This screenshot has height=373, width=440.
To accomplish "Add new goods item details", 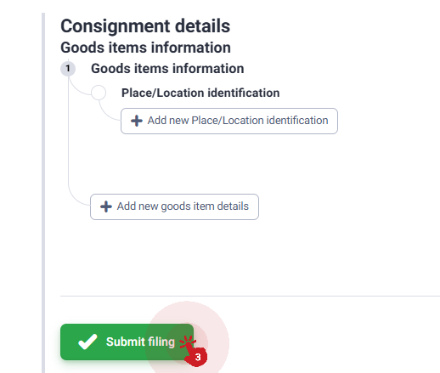I will tap(174, 206).
